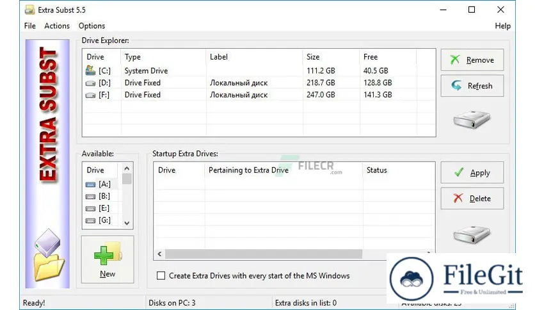
Task: Click the 128.8 GB free value
Action: [x=378, y=83]
